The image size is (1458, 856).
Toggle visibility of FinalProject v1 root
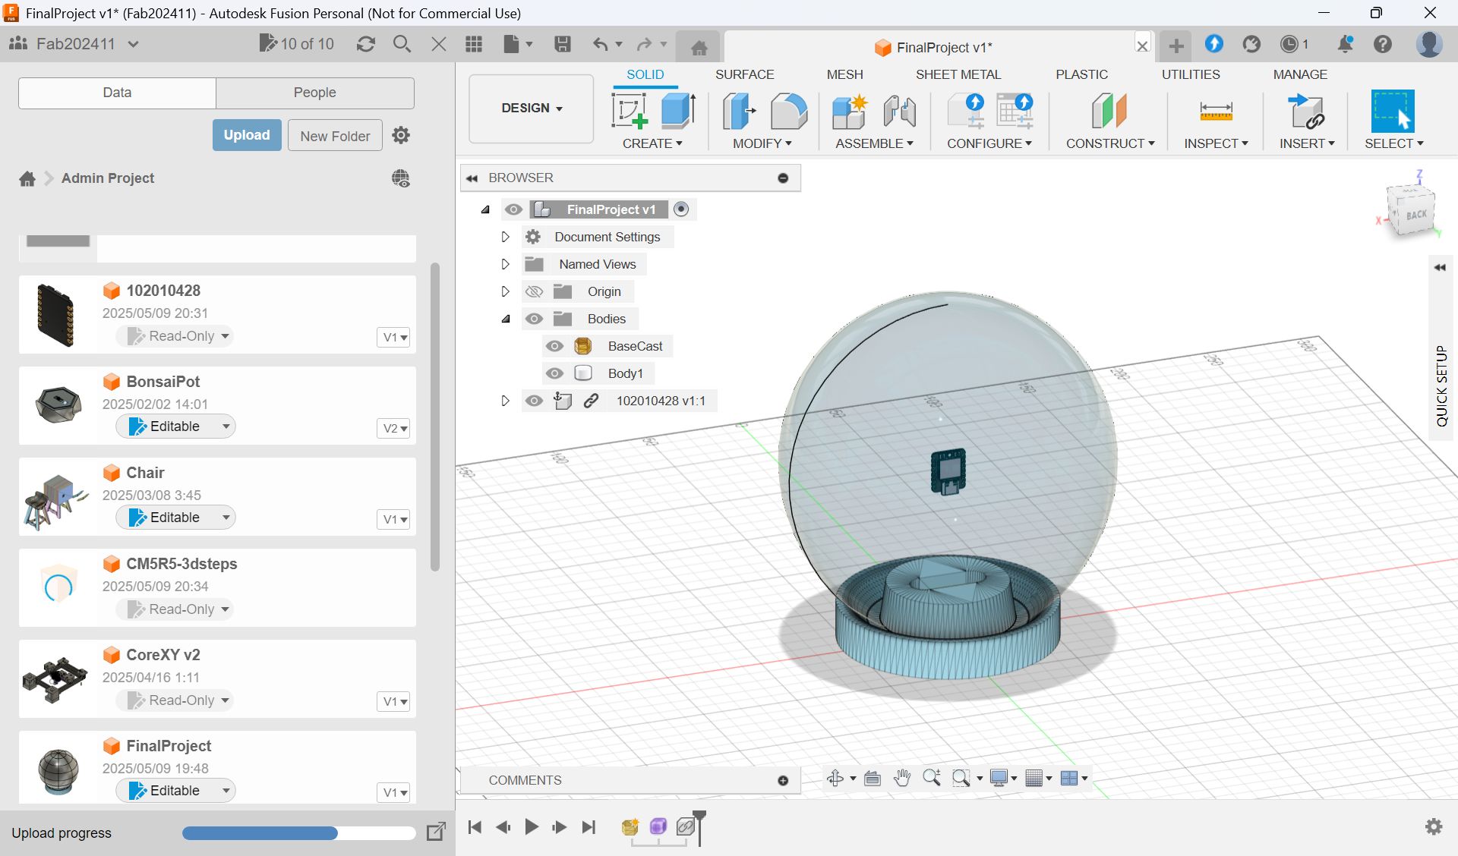click(x=513, y=209)
